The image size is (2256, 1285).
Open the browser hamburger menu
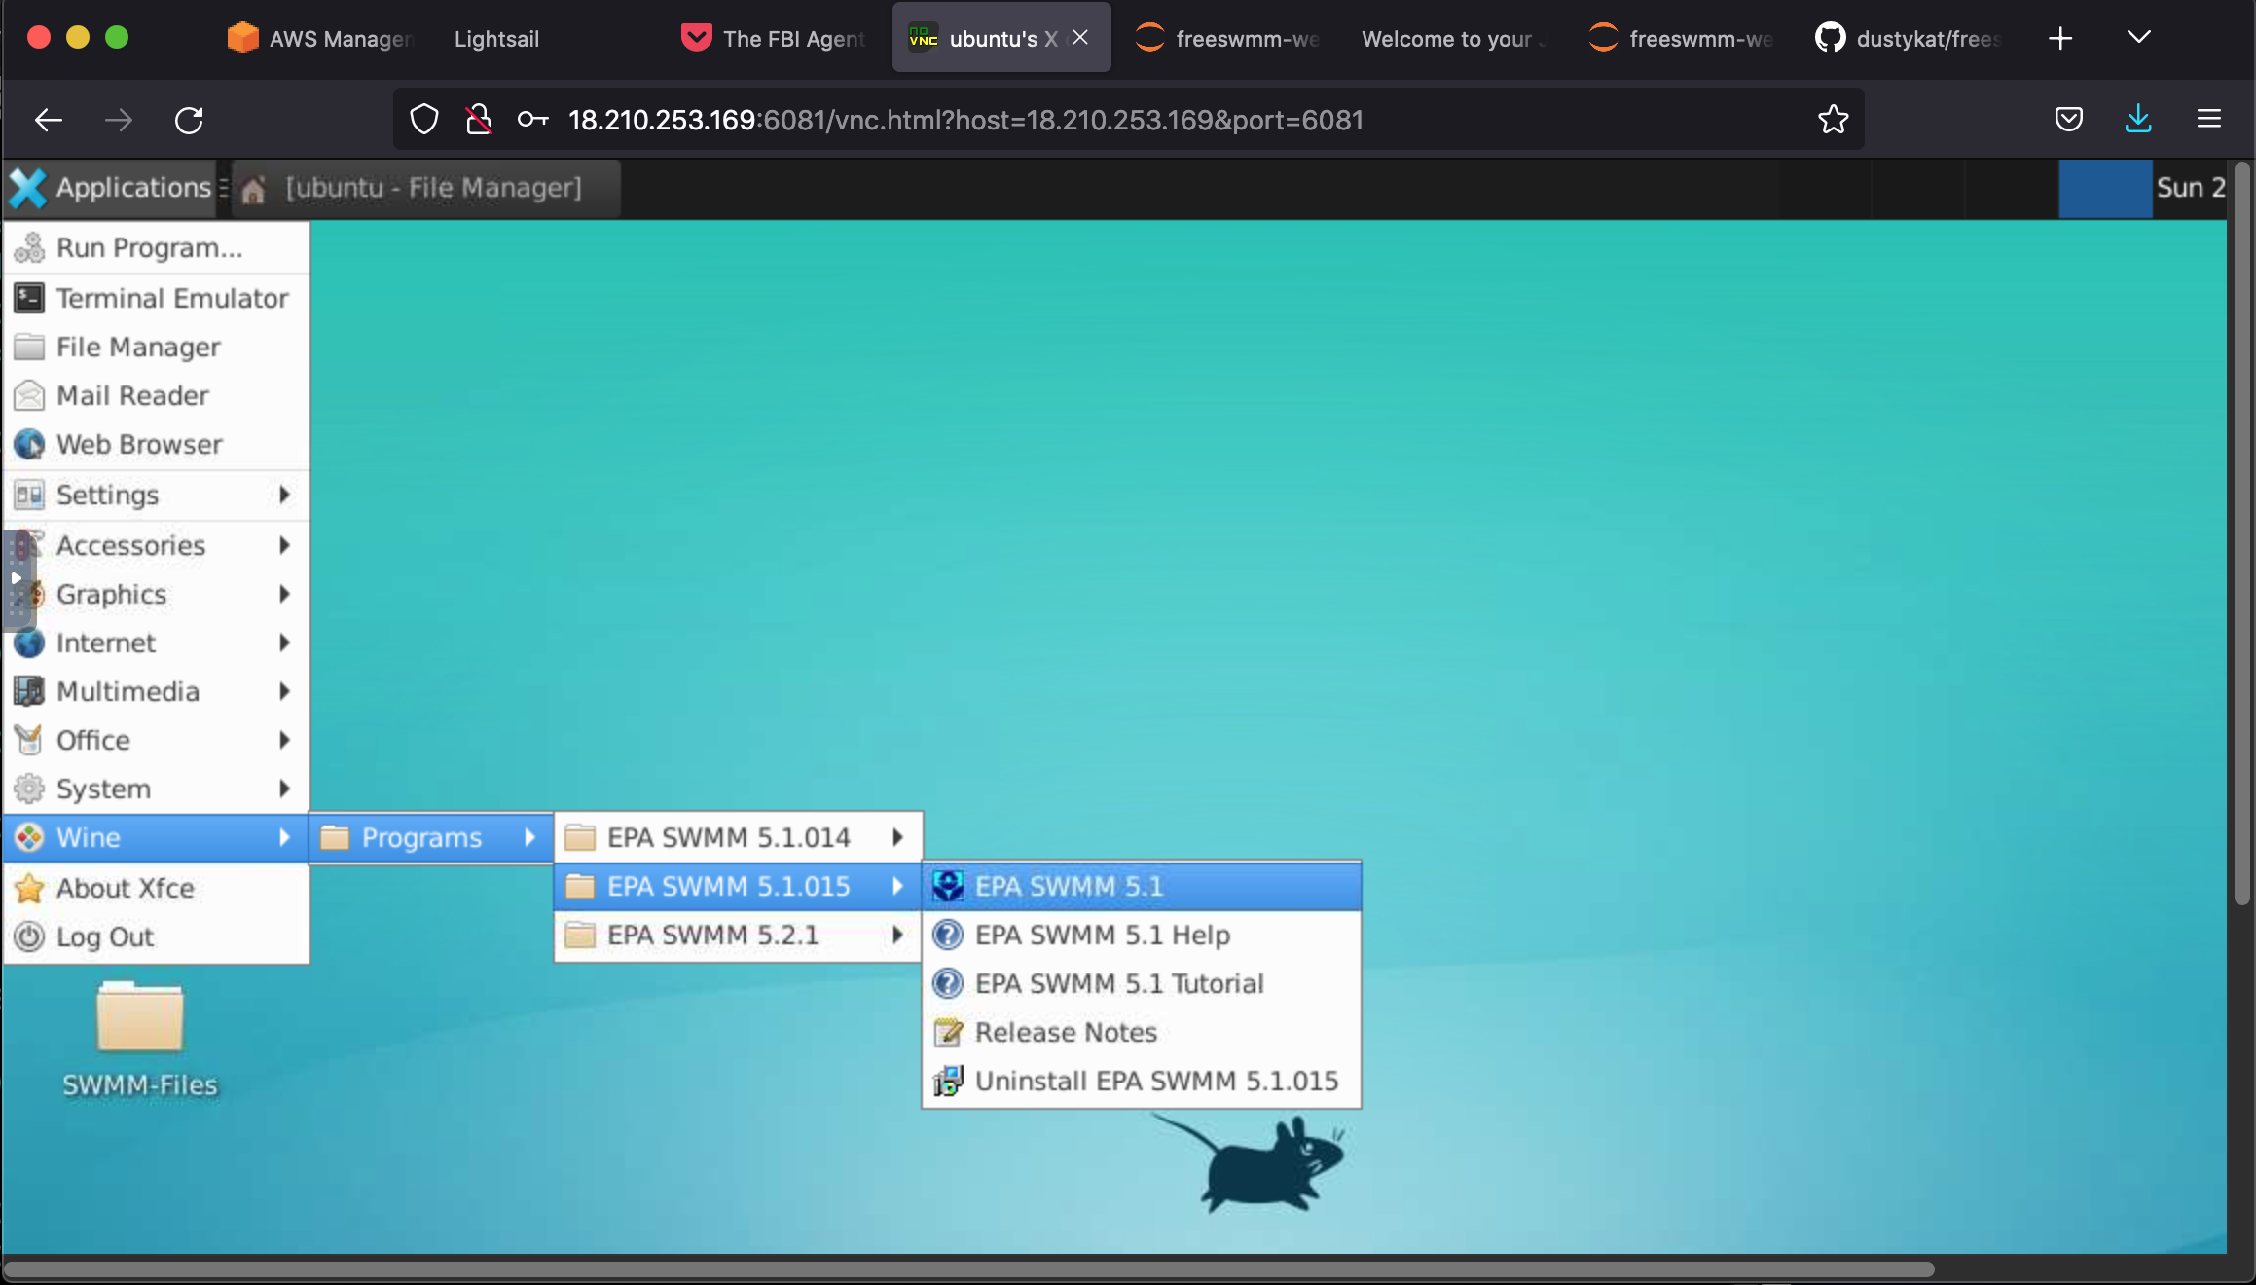tap(2208, 119)
